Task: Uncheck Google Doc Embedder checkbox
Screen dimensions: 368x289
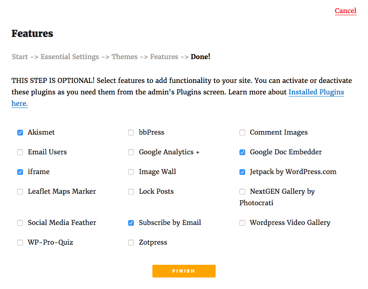Action: (x=242, y=152)
